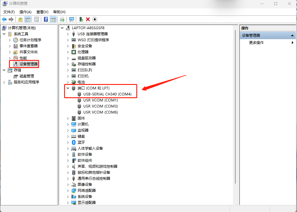Image resolution: width=297 pixels, height=212 pixels.
Task: Toggle the show/hide action pane icon
Action: tap(53, 19)
